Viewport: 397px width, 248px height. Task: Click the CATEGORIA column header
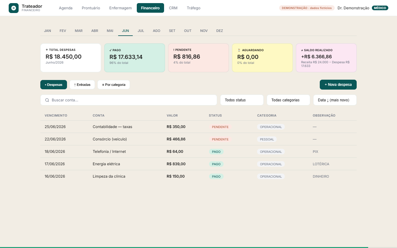click(x=267, y=116)
